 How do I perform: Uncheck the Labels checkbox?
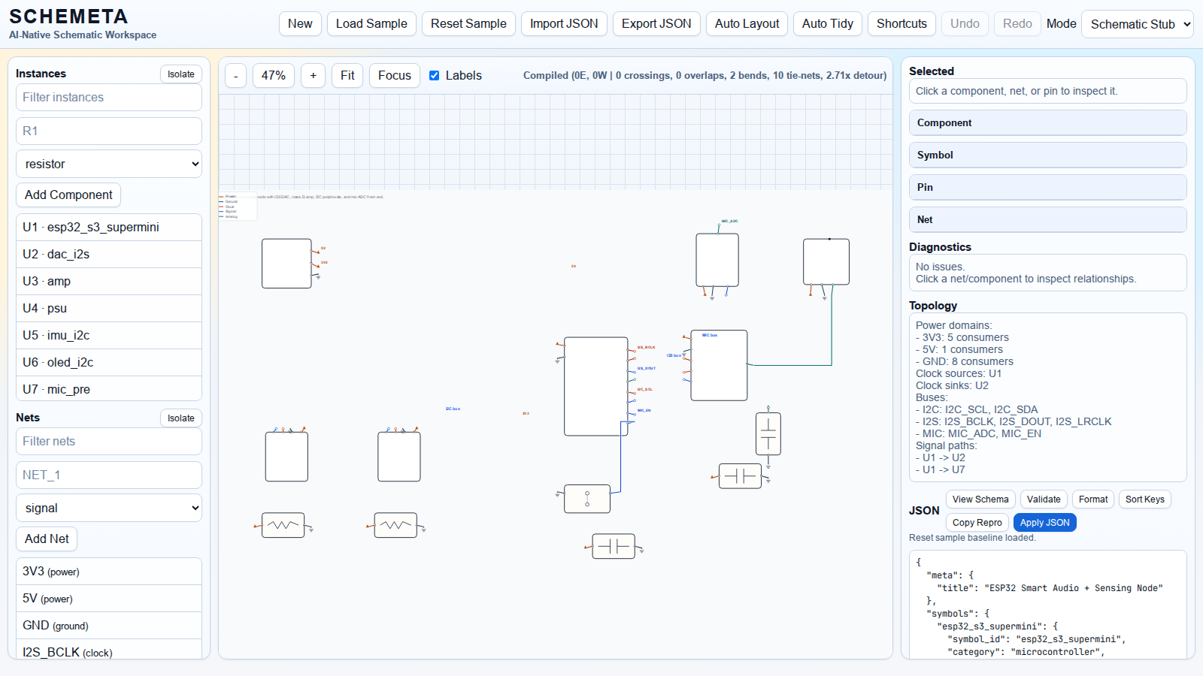click(434, 76)
